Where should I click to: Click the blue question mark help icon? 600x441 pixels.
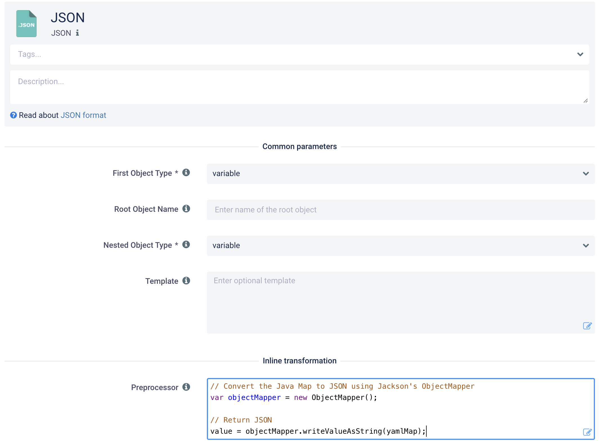13,115
